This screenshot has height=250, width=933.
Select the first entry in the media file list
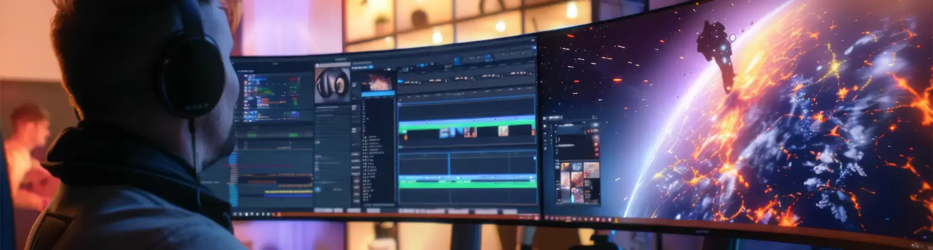tap(372, 137)
